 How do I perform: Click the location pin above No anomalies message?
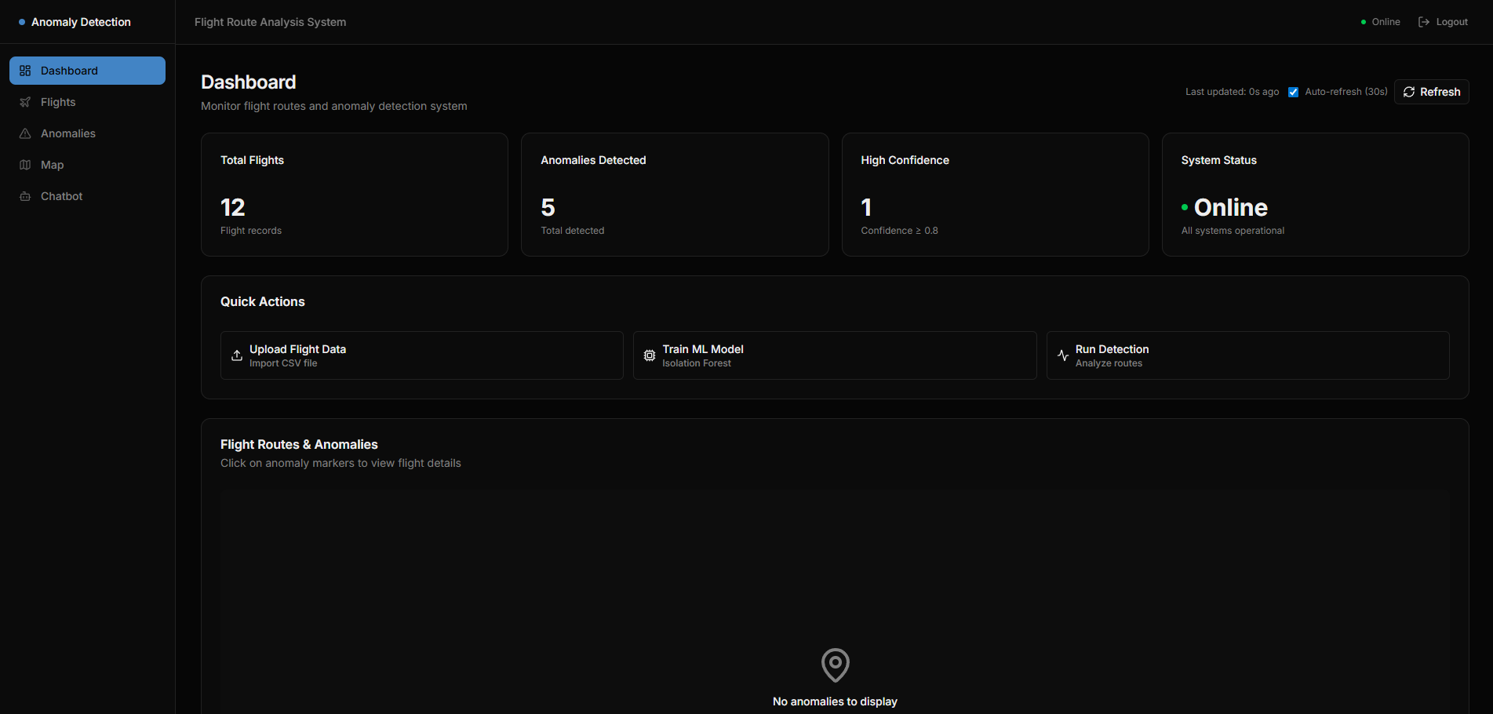[x=834, y=665]
